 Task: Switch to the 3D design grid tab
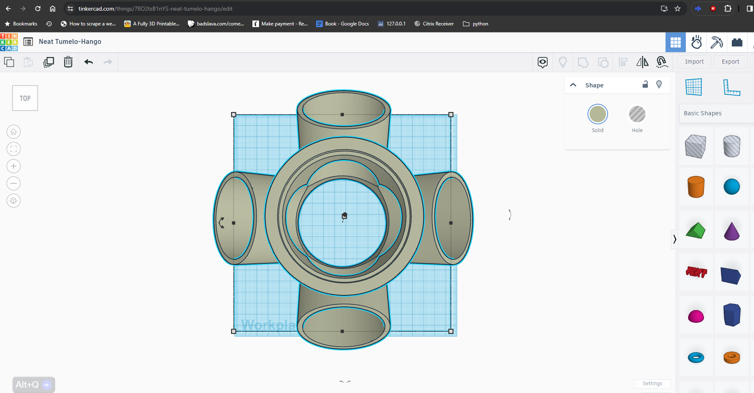[675, 42]
